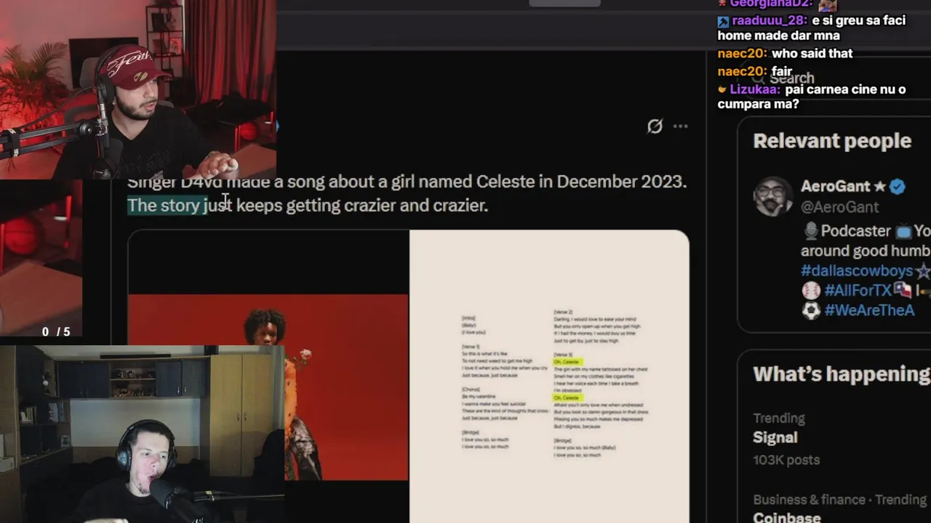
Task: Open the #dallascowboys hashtag
Action: tap(857, 271)
